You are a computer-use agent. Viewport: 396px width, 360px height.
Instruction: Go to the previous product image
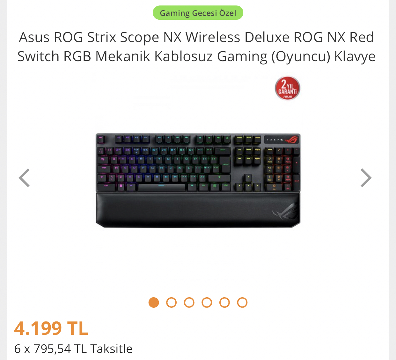[24, 178]
